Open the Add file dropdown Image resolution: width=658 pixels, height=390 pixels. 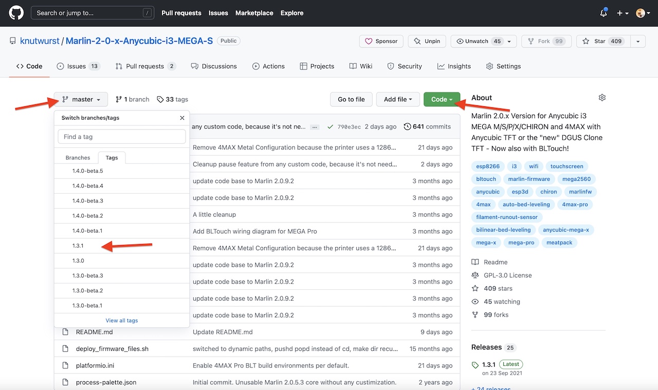click(x=398, y=99)
